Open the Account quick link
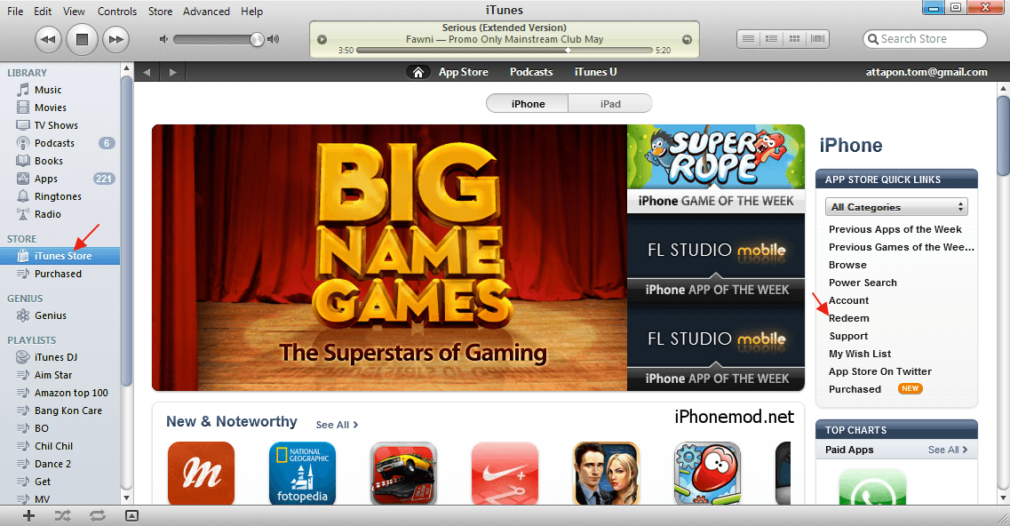Image resolution: width=1010 pixels, height=526 pixels. [848, 300]
